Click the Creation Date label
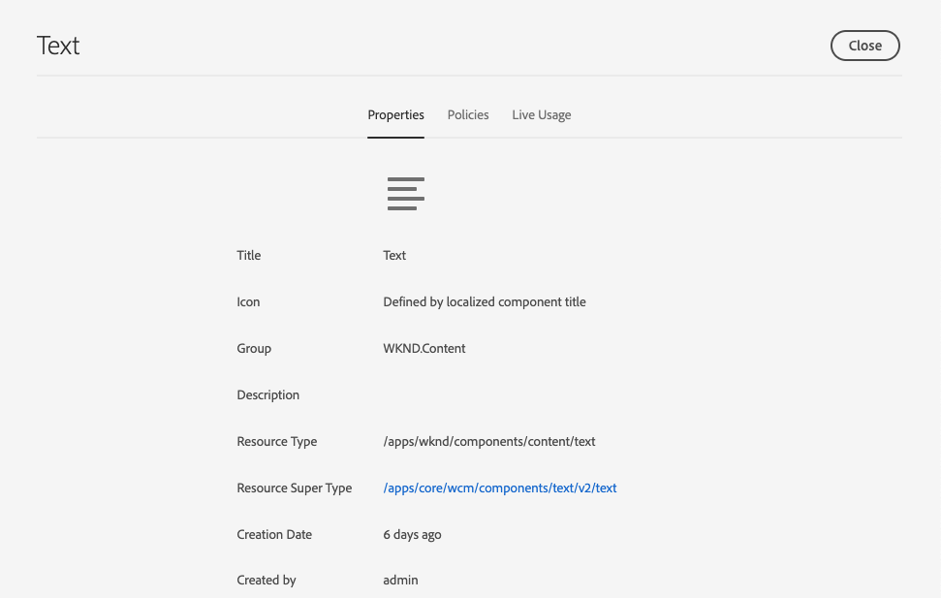Viewport: 941px width, 598px height. [274, 534]
